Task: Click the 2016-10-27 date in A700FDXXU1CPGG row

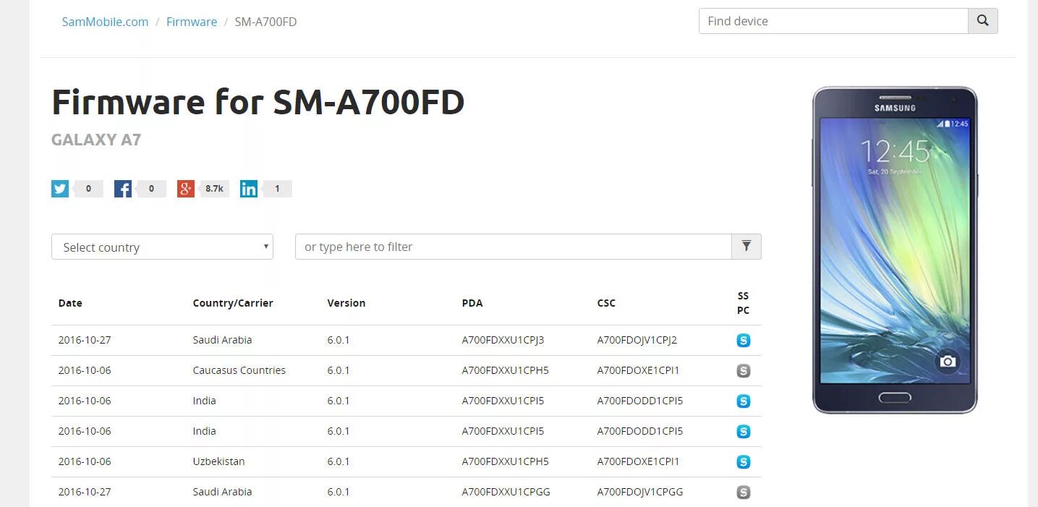Action: click(85, 492)
